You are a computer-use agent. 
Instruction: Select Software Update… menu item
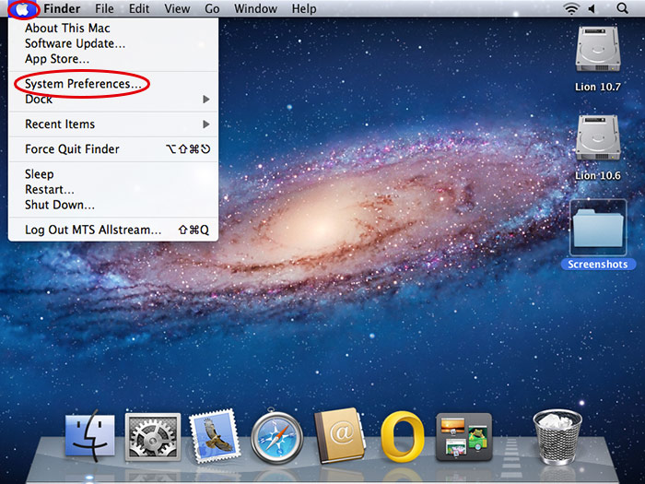pos(113,43)
